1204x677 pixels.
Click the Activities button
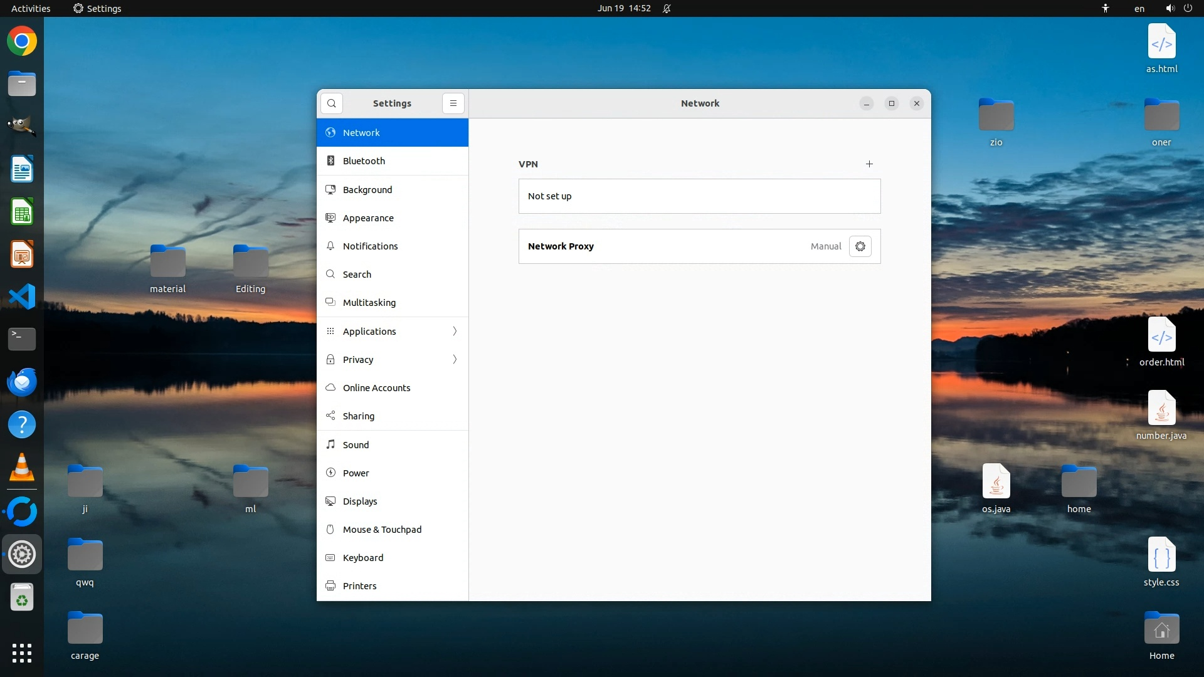click(x=31, y=8)
